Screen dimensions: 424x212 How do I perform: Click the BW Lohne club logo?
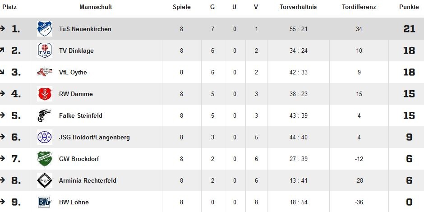pyautogui.click(x=45, y=202)
